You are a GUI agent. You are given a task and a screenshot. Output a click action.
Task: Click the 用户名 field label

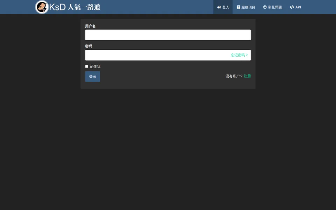[90, 26]
